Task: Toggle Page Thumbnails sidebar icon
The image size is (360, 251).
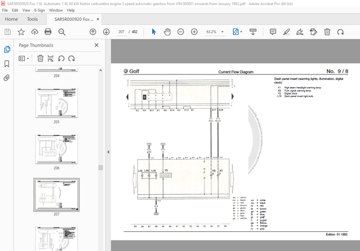Action: coord(7,49)
